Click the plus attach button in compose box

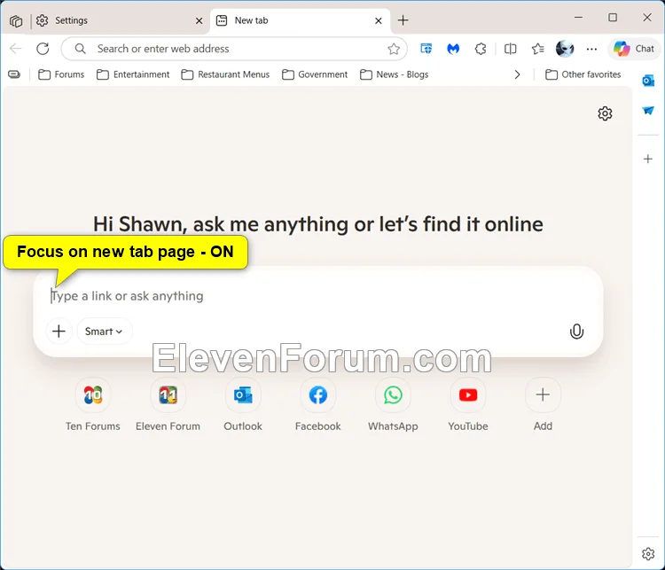click(59, 332)
